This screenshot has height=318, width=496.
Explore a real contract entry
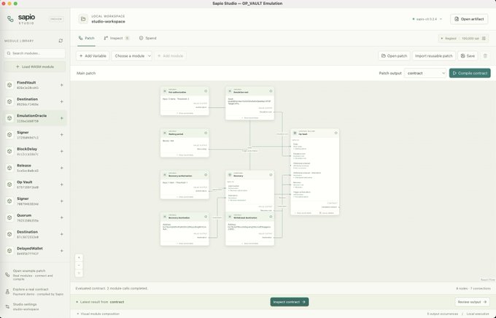34,292
